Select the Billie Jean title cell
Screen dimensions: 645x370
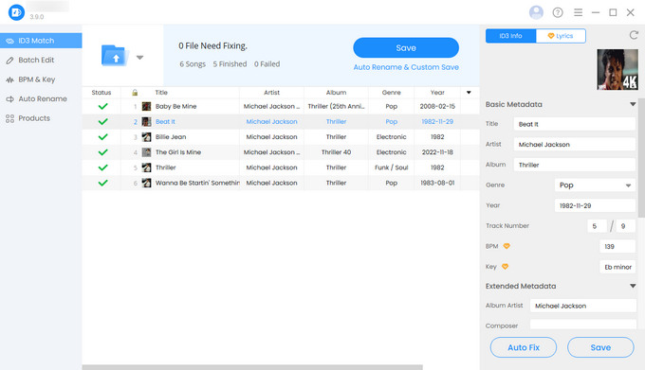pos(171,137)
